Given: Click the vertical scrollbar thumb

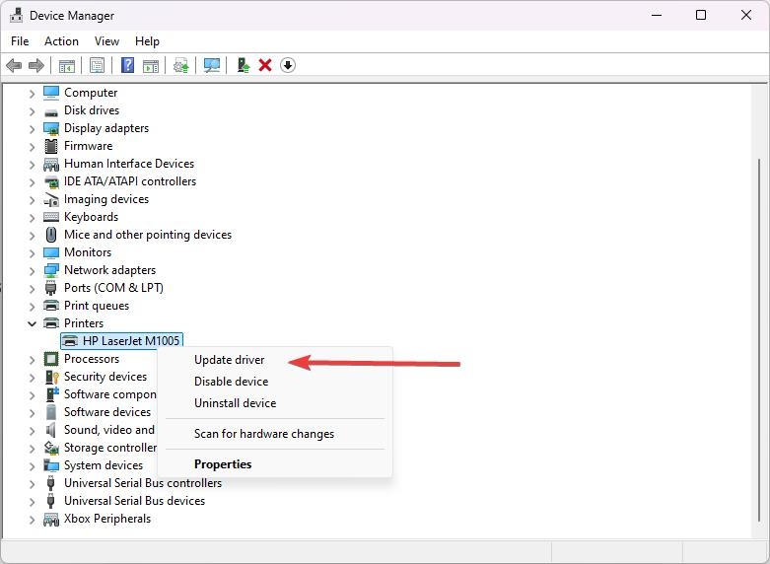Looking at the screenshot, I should [x=759, y=339].
